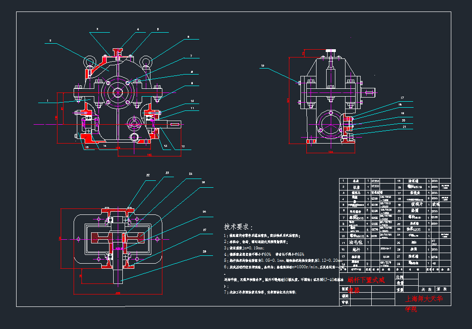
Task: Select part callout number 2 in front view
Action: (x=50, y=41)
